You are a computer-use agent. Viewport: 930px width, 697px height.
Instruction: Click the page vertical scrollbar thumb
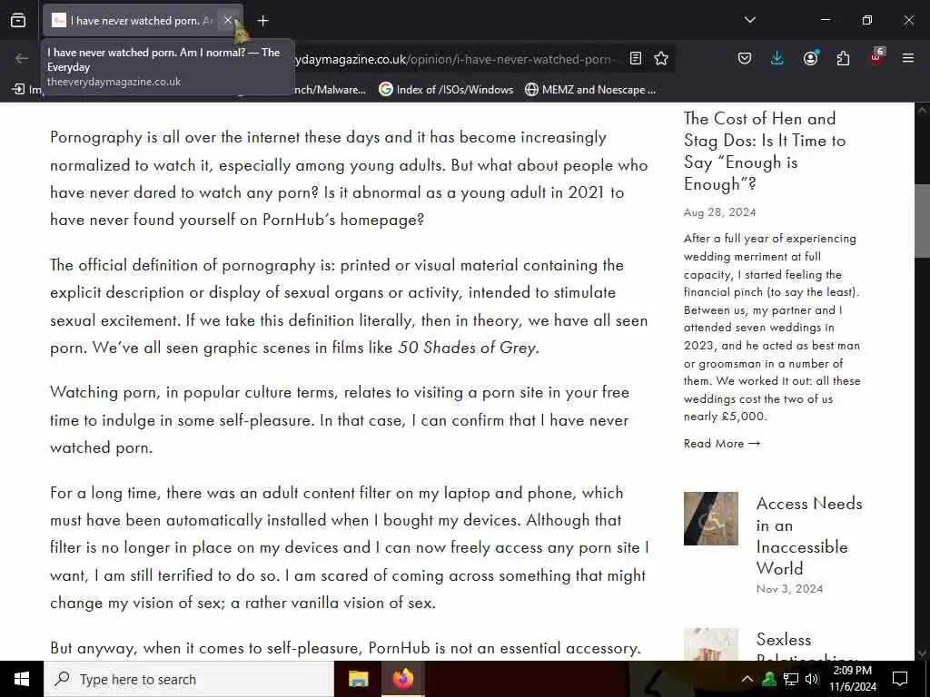pyautogui.click(x=922, y=221)
